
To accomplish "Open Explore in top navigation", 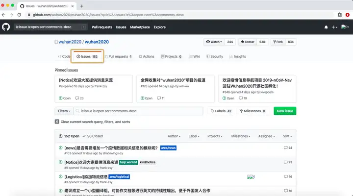I will [160, 27].
